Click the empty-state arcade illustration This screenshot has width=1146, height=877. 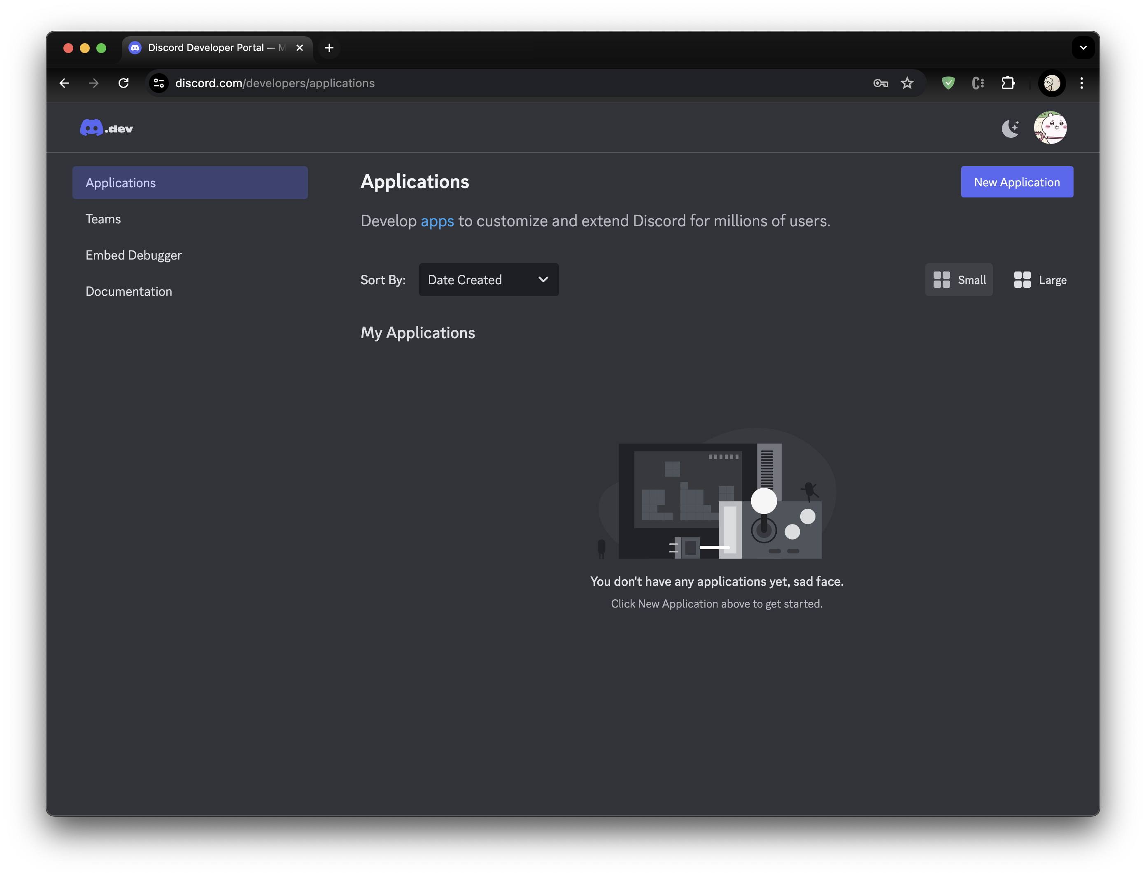click(717, 493)
